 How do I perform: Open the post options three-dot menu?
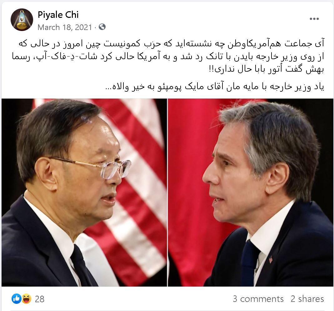314,19
